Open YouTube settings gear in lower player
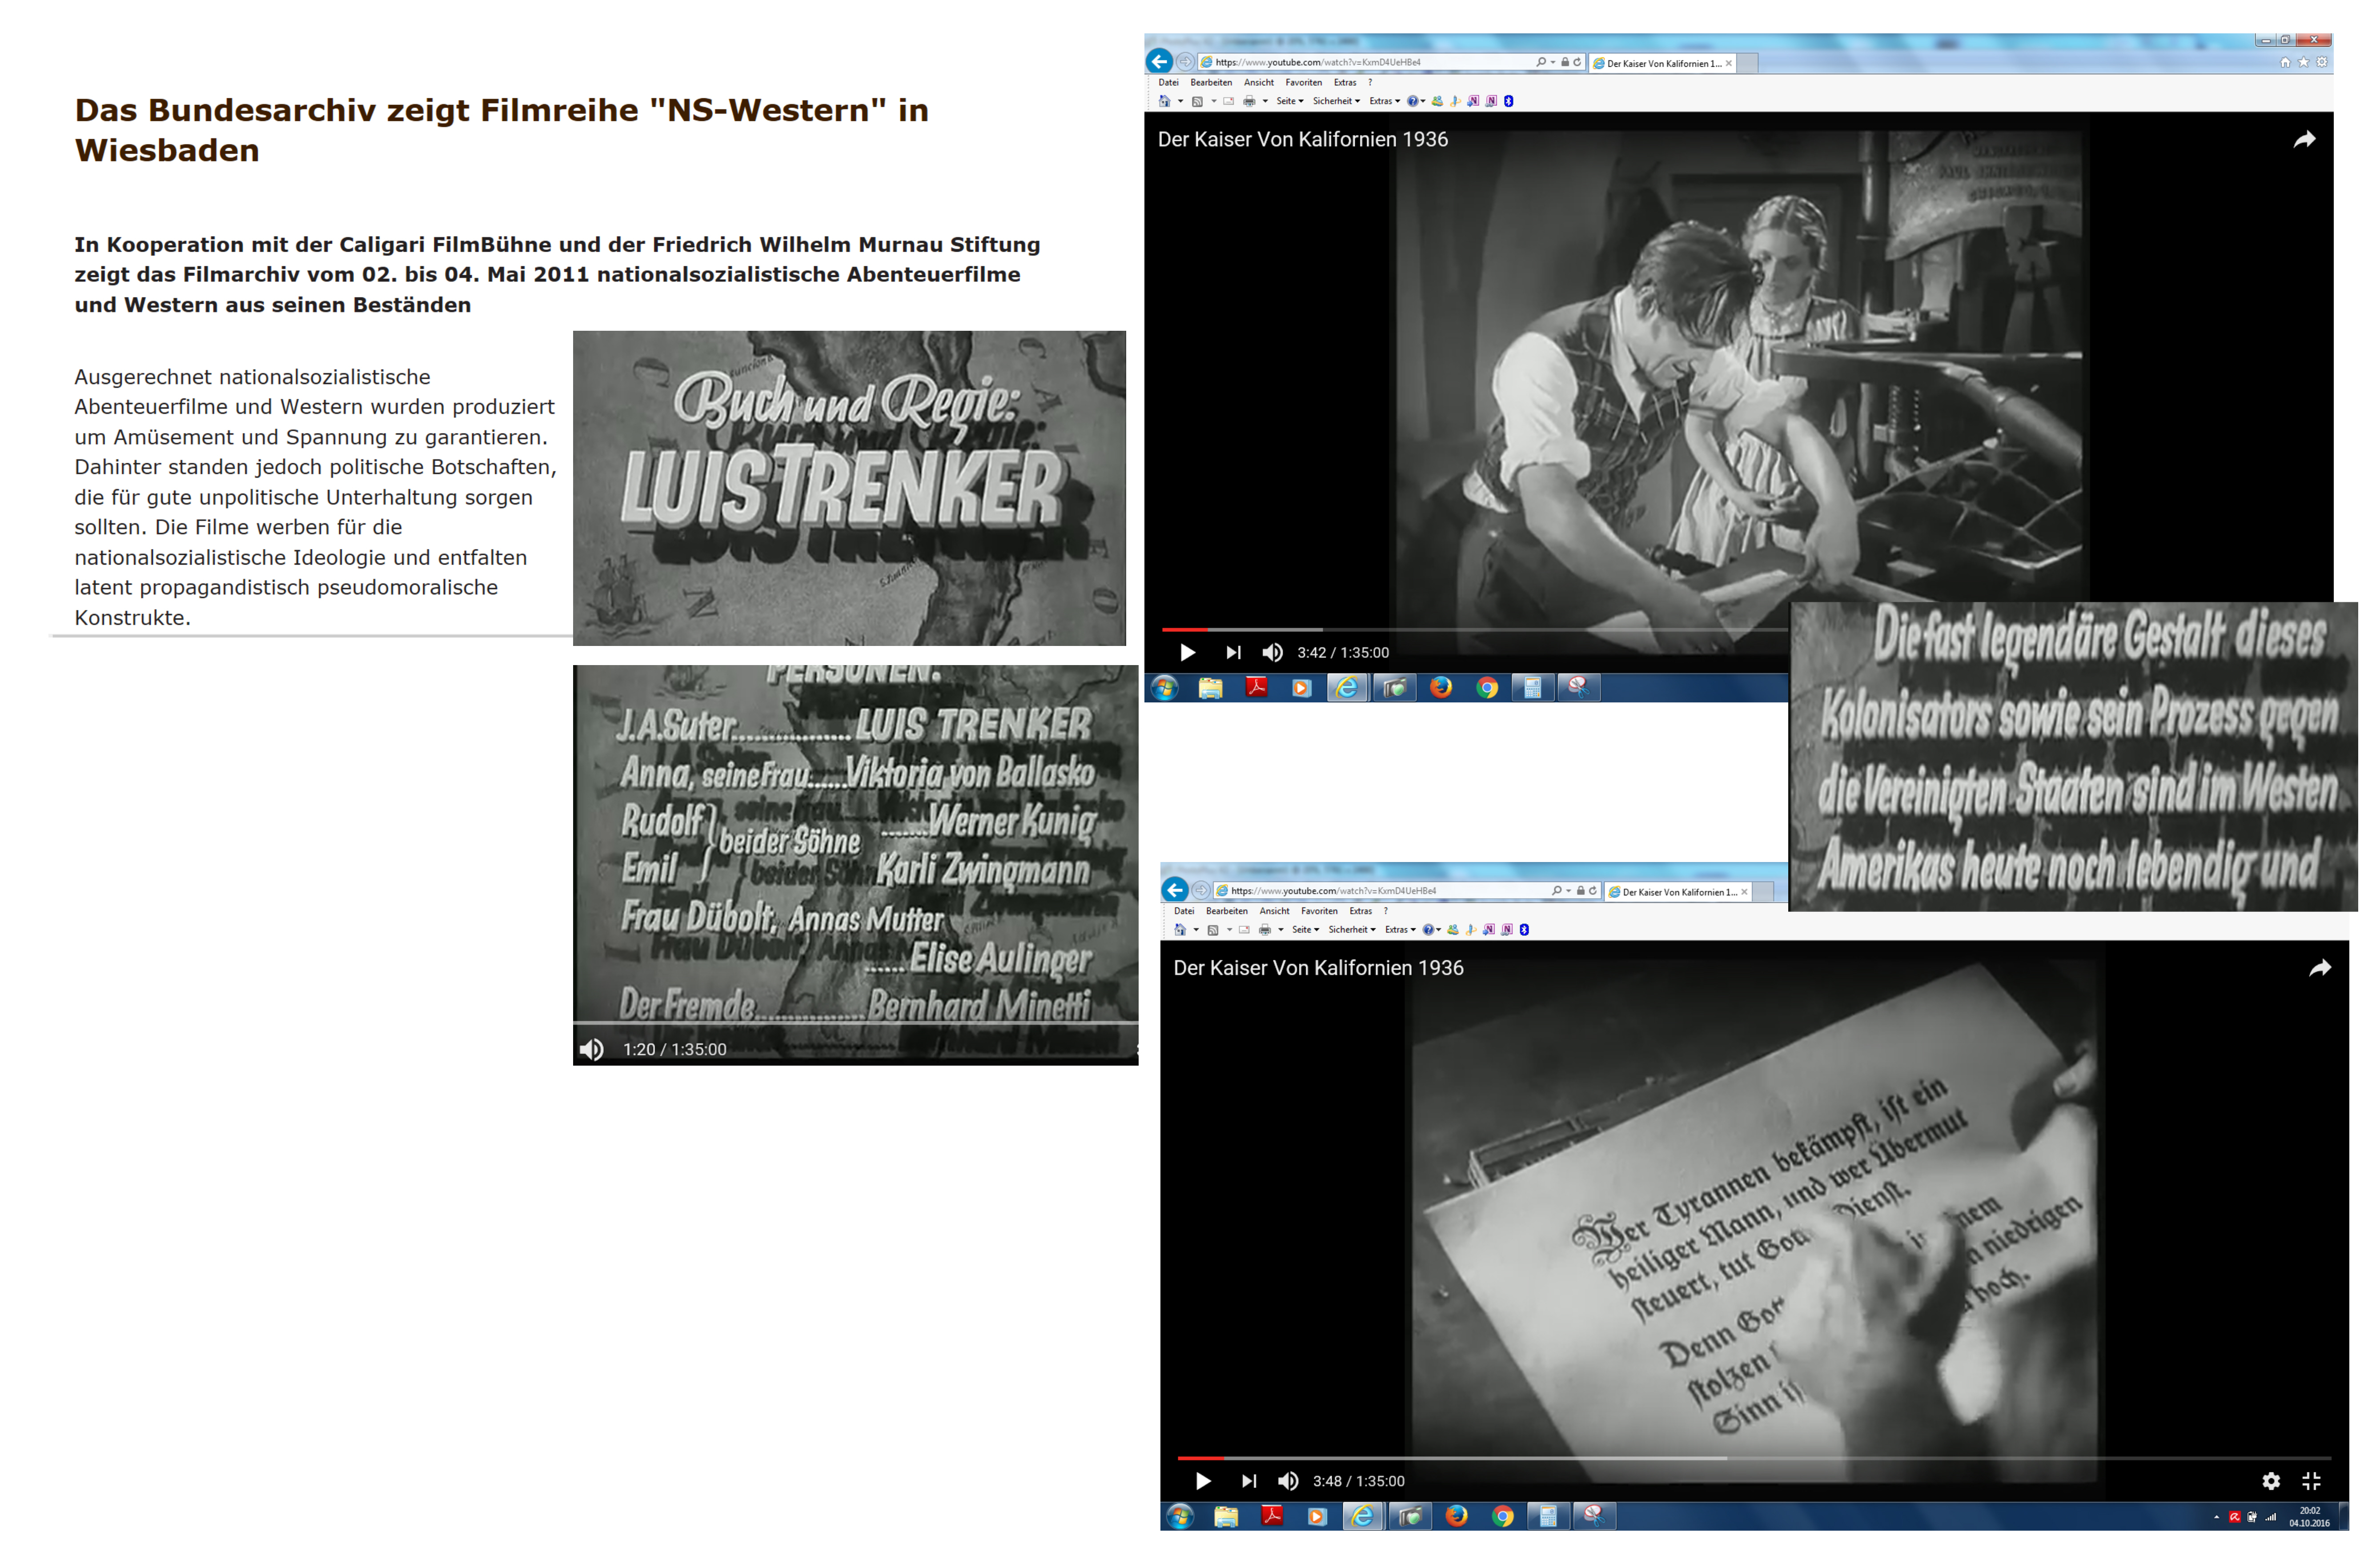Screen dimensions: 2368x1568 pos(2271,1481)
